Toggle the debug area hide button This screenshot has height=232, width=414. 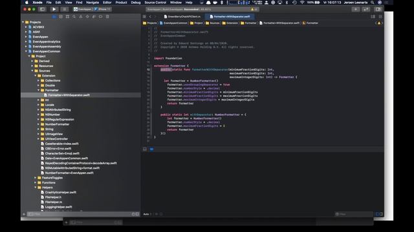click(145, 149)
